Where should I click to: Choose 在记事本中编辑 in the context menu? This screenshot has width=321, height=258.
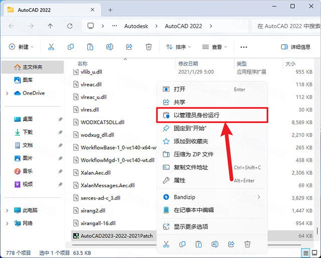tap(212, 210)
